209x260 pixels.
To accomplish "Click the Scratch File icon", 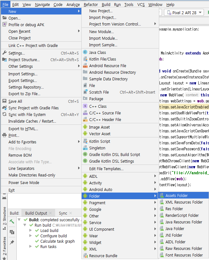I will pos(85,92).
